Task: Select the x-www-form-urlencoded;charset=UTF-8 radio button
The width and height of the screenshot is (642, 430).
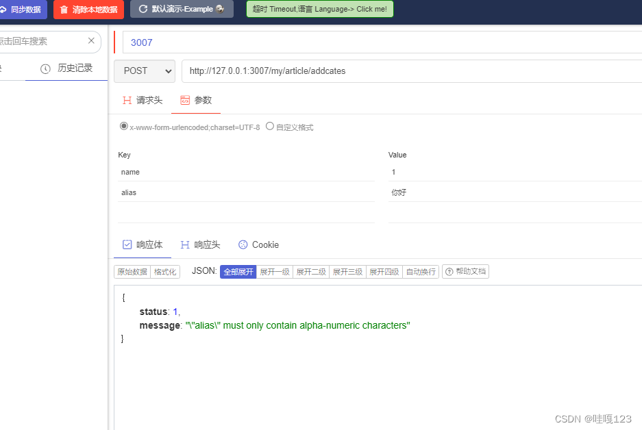Action: (x=124, y=125)
